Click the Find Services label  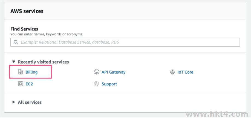pyautogui.click(x=24, y=29)
